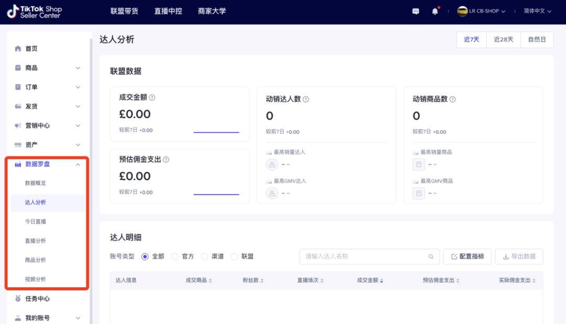
Task: Switch to the 自然日 tab
Action: tap(537, 39)
